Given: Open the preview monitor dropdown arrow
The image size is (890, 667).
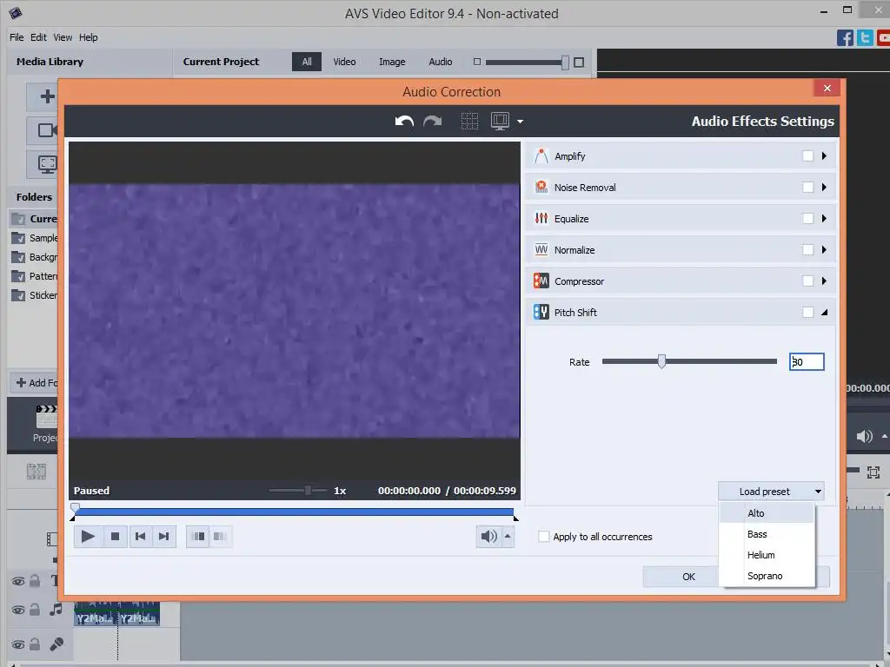Looking at the screenshot, I should click(520, 122).
